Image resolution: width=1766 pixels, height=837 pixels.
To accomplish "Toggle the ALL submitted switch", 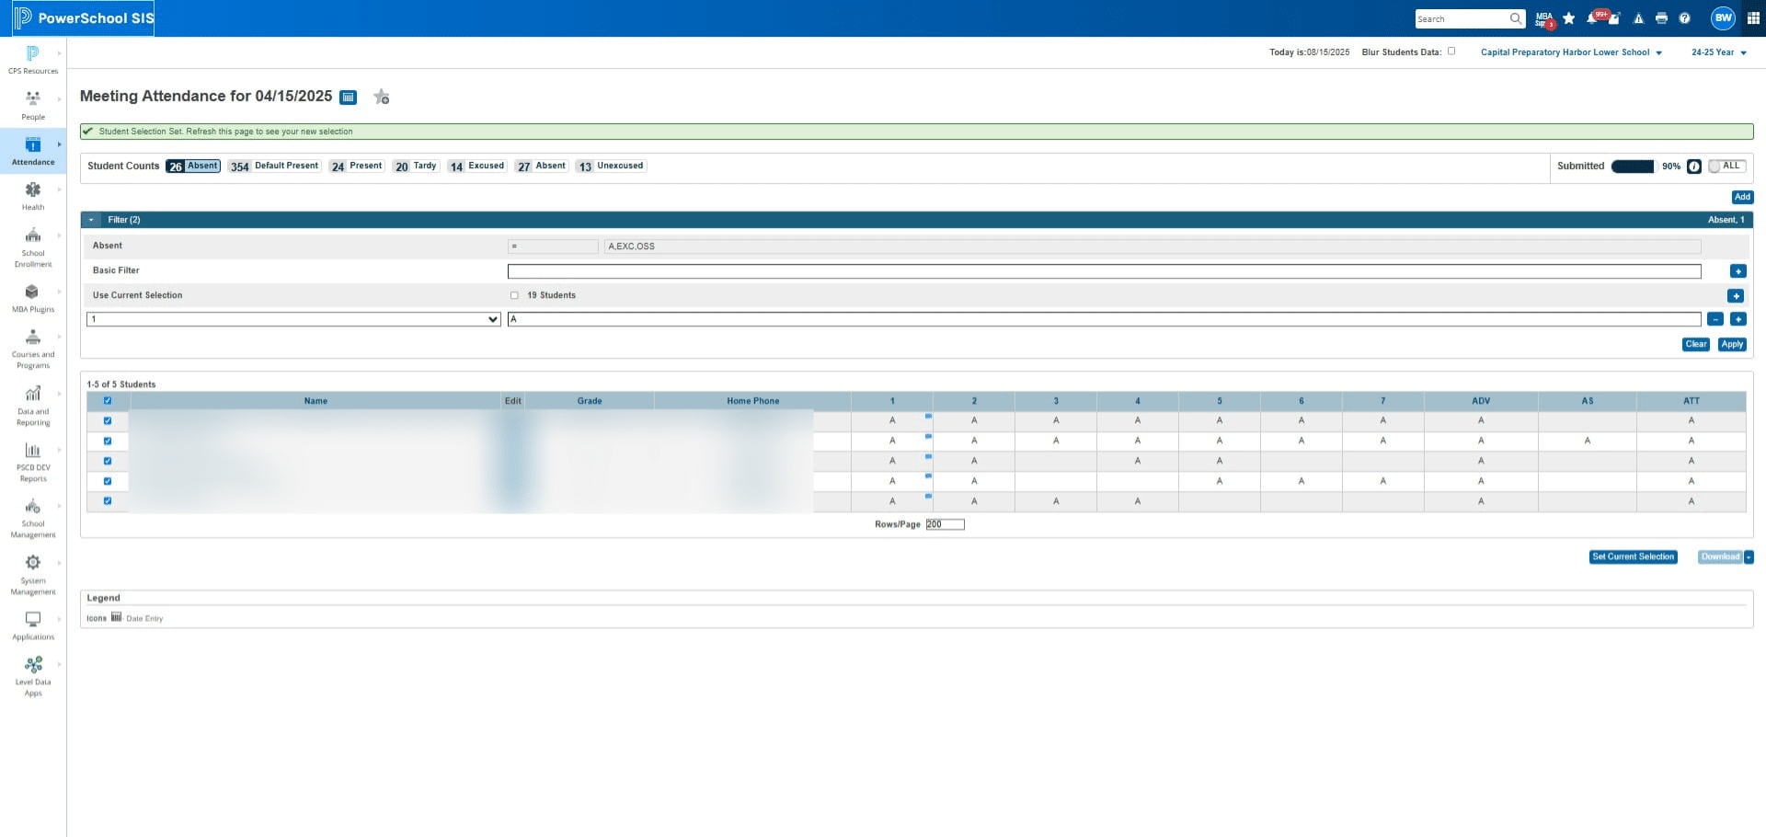I will coord(1726,166).
